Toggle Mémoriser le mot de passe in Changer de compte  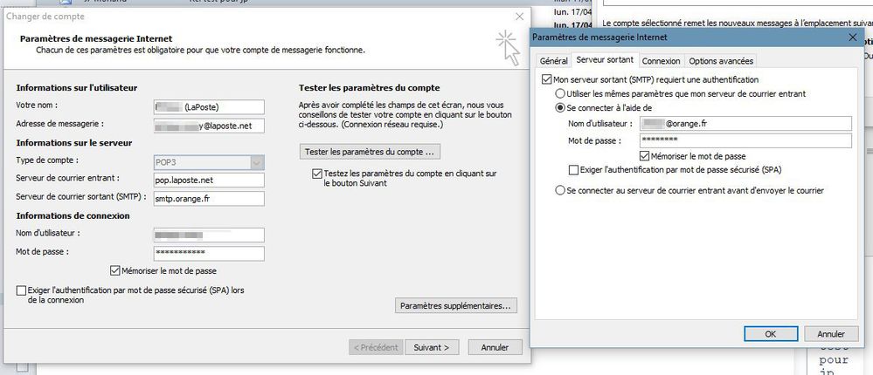(x=115, y=271)
